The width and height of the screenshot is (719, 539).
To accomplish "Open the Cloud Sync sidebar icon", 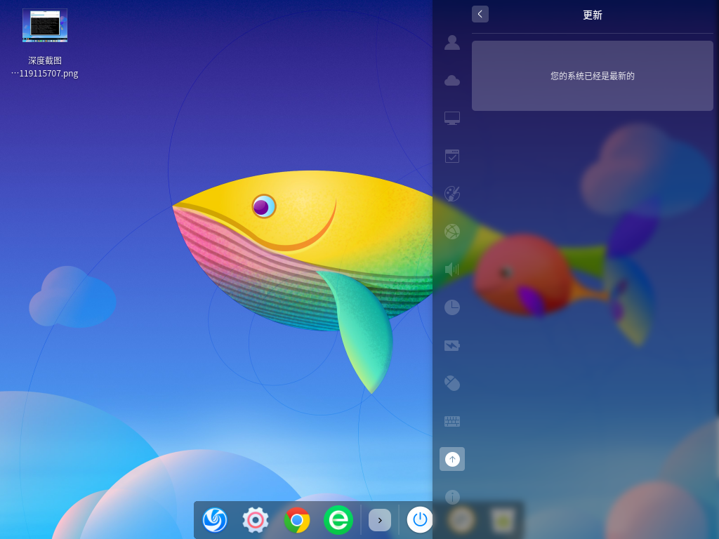I will [x=451, y=81].
